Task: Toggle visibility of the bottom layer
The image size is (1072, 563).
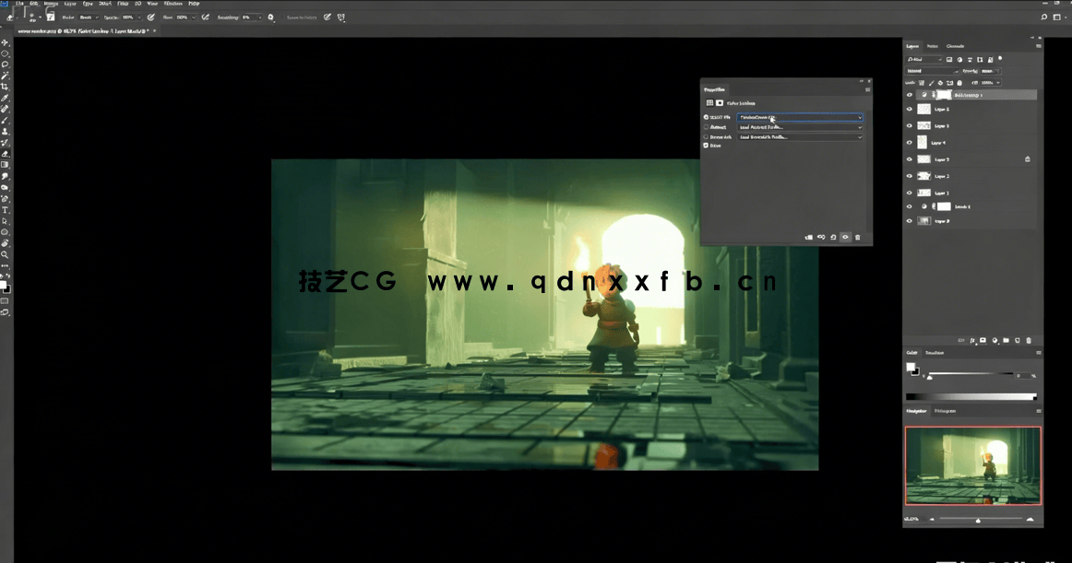Action: pyautogui.click(x=910, y=221)
